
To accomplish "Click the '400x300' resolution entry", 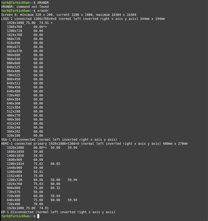I will pyautogui.click(x=14, y=119).
